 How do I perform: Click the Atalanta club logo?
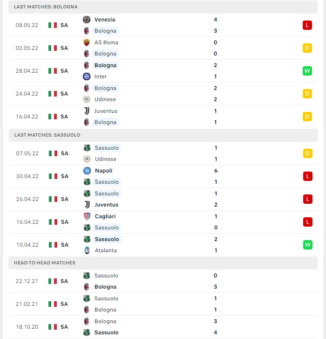click(87, 250)
